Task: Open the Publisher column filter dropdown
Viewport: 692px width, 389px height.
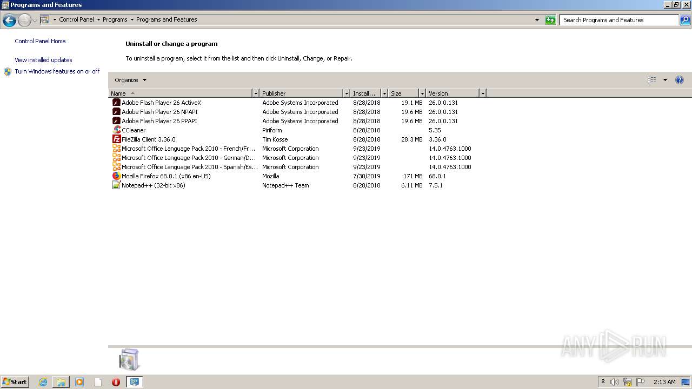Action: (x=347, y=93)
